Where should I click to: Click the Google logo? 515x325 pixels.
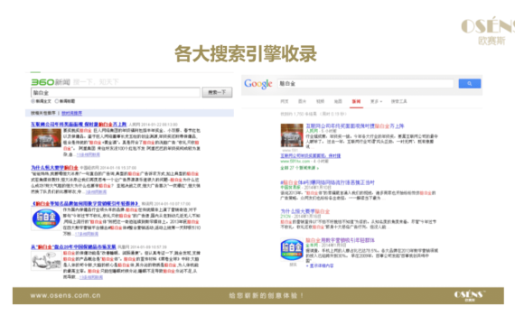tap(258, 84)
